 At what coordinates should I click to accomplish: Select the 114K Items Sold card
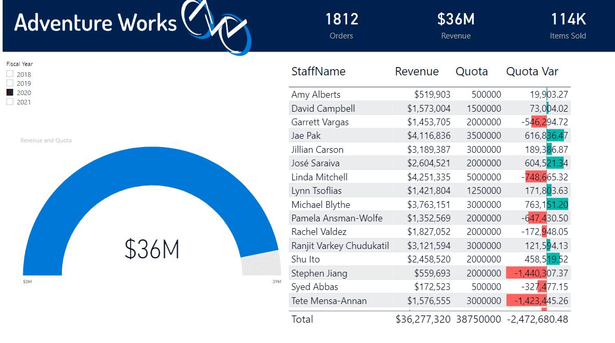click(568, 26)
